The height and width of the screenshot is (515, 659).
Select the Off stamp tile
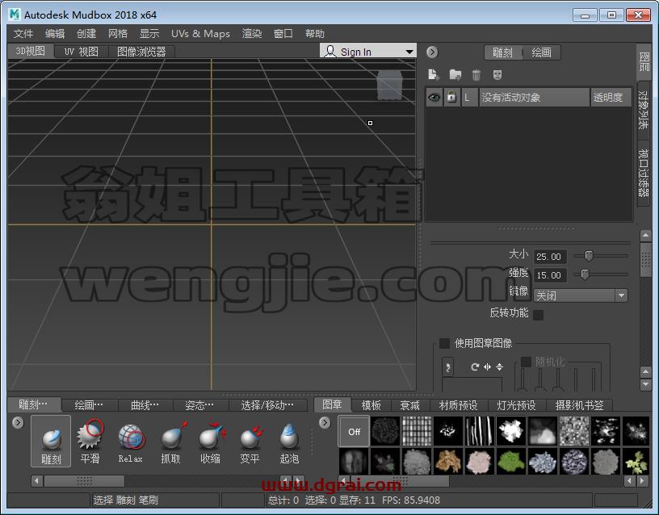(x=355, y=431)
